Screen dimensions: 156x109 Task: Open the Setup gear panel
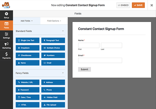point(6,15)
